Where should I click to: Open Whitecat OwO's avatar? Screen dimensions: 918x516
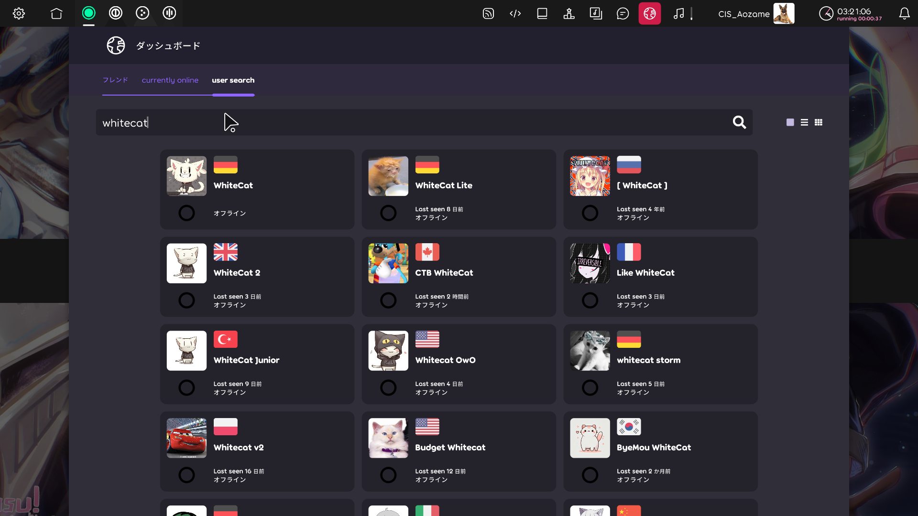click(388, 351)
